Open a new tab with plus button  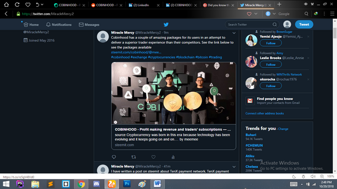coord(279,4)
